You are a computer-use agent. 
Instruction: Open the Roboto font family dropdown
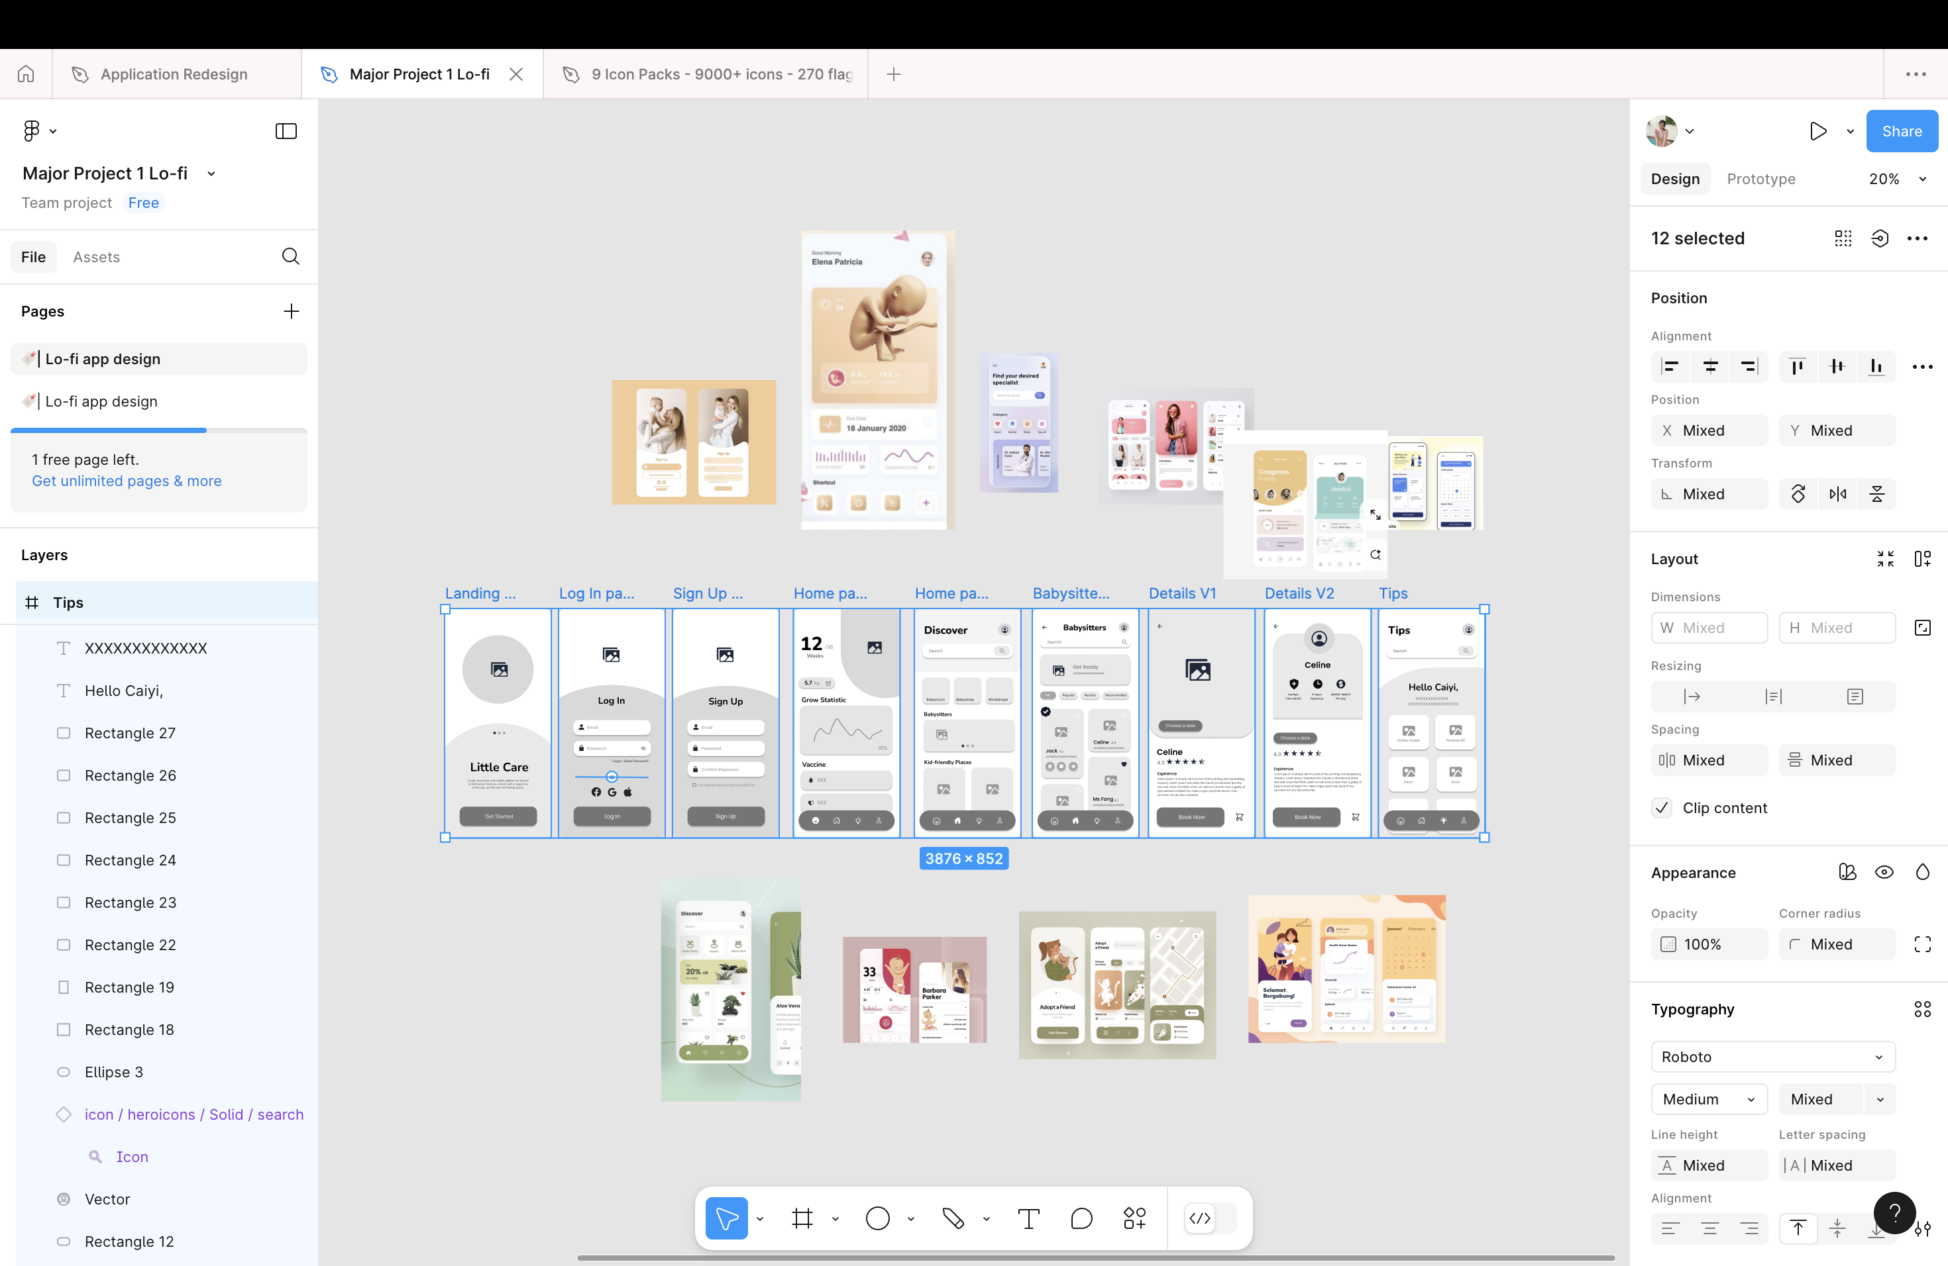tap(1772, 1057)
